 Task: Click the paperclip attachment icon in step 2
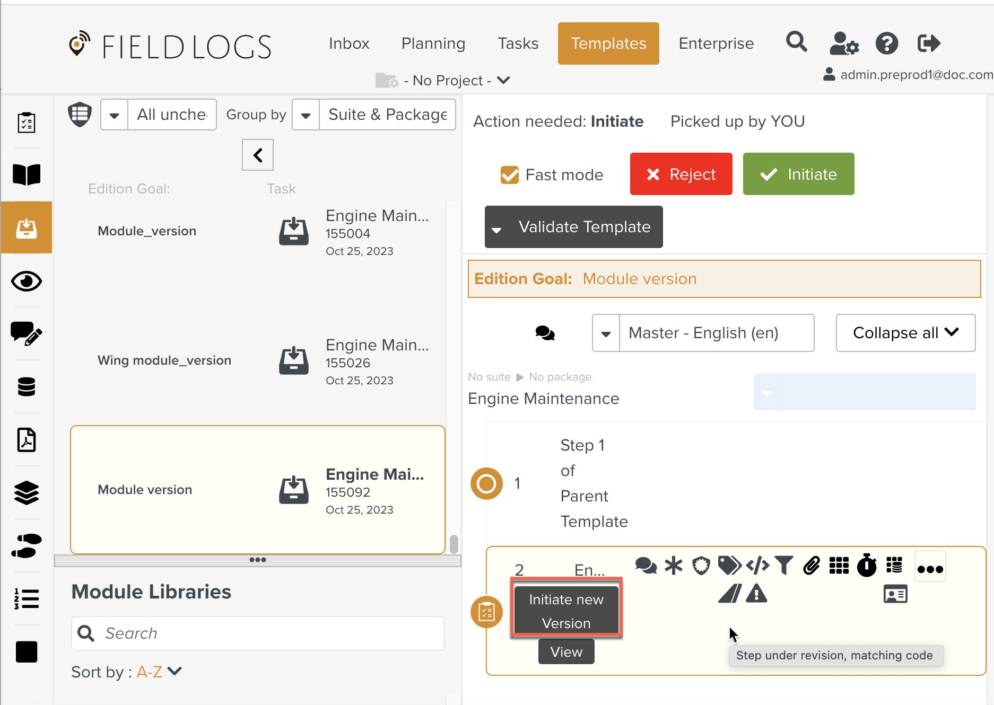click(812, 566)
